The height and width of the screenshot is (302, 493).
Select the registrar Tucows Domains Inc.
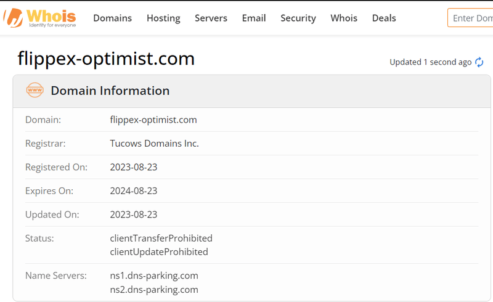(x=155, y=144)
